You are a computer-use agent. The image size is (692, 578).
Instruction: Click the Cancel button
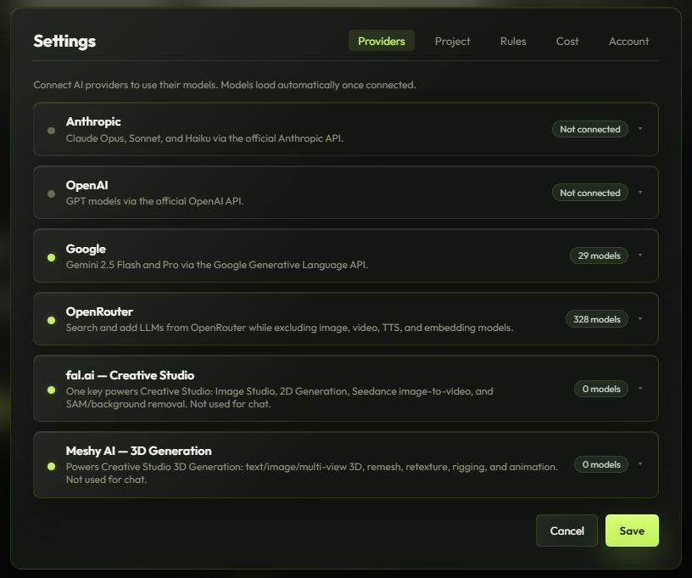click(x=566, y=530)
